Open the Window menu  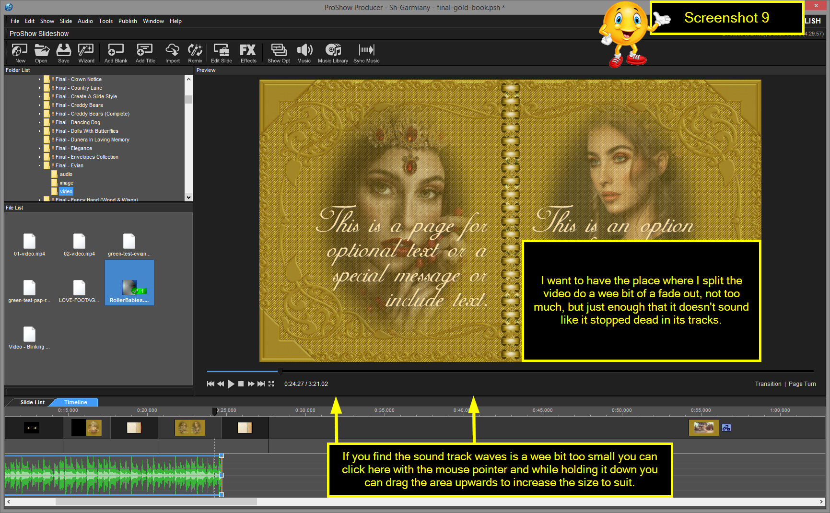[x=153, y=21]
